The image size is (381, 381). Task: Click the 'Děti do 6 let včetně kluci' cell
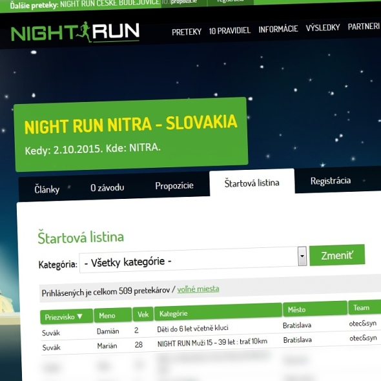(192, 329)
